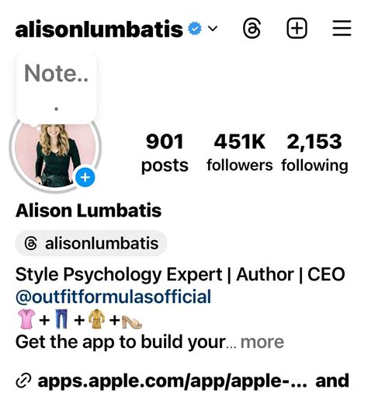The width and height of the screenshot is (368, 407).
Task: Tap the pink shirt emoji in the bio
Action: pyautogui.click(x=26, y=318)
